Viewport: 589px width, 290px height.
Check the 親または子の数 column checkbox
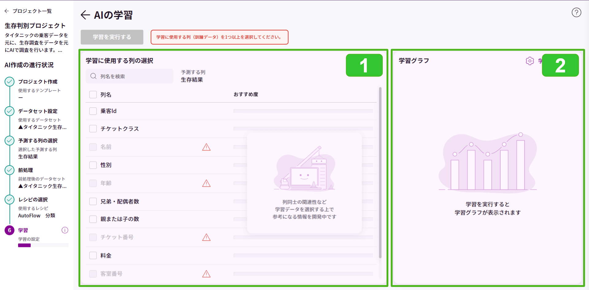(93, 219)
